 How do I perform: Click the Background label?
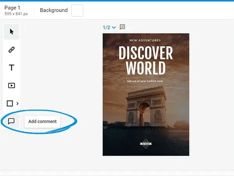point(54,10)
